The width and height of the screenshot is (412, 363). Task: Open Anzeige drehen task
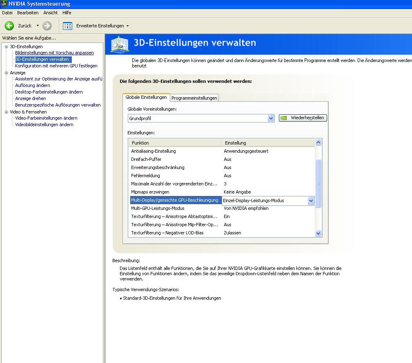31,98
